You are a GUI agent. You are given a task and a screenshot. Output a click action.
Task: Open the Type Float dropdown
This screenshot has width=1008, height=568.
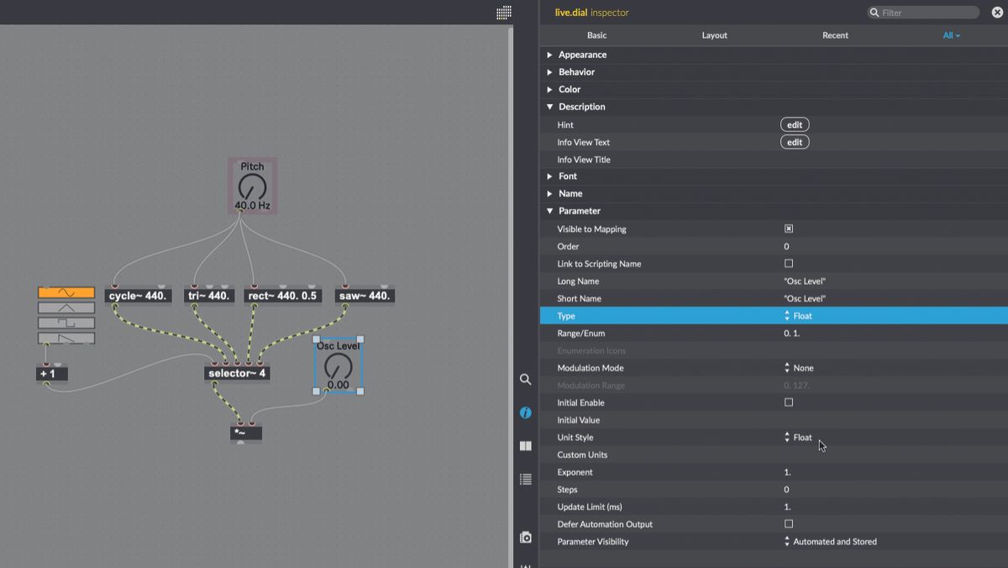click(798, 316)
